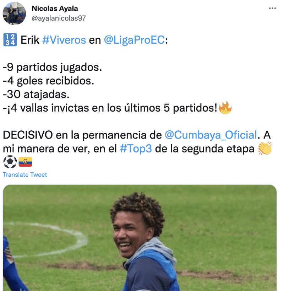Click the clapping hands emoji
This screenshot has width=284, height=291.
coord(265,149)
